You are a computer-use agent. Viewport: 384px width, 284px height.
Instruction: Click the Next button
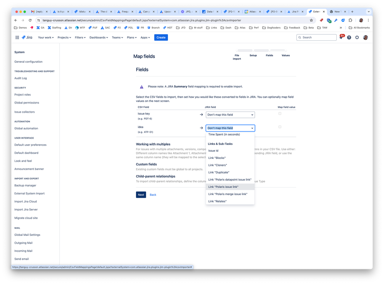141,195
